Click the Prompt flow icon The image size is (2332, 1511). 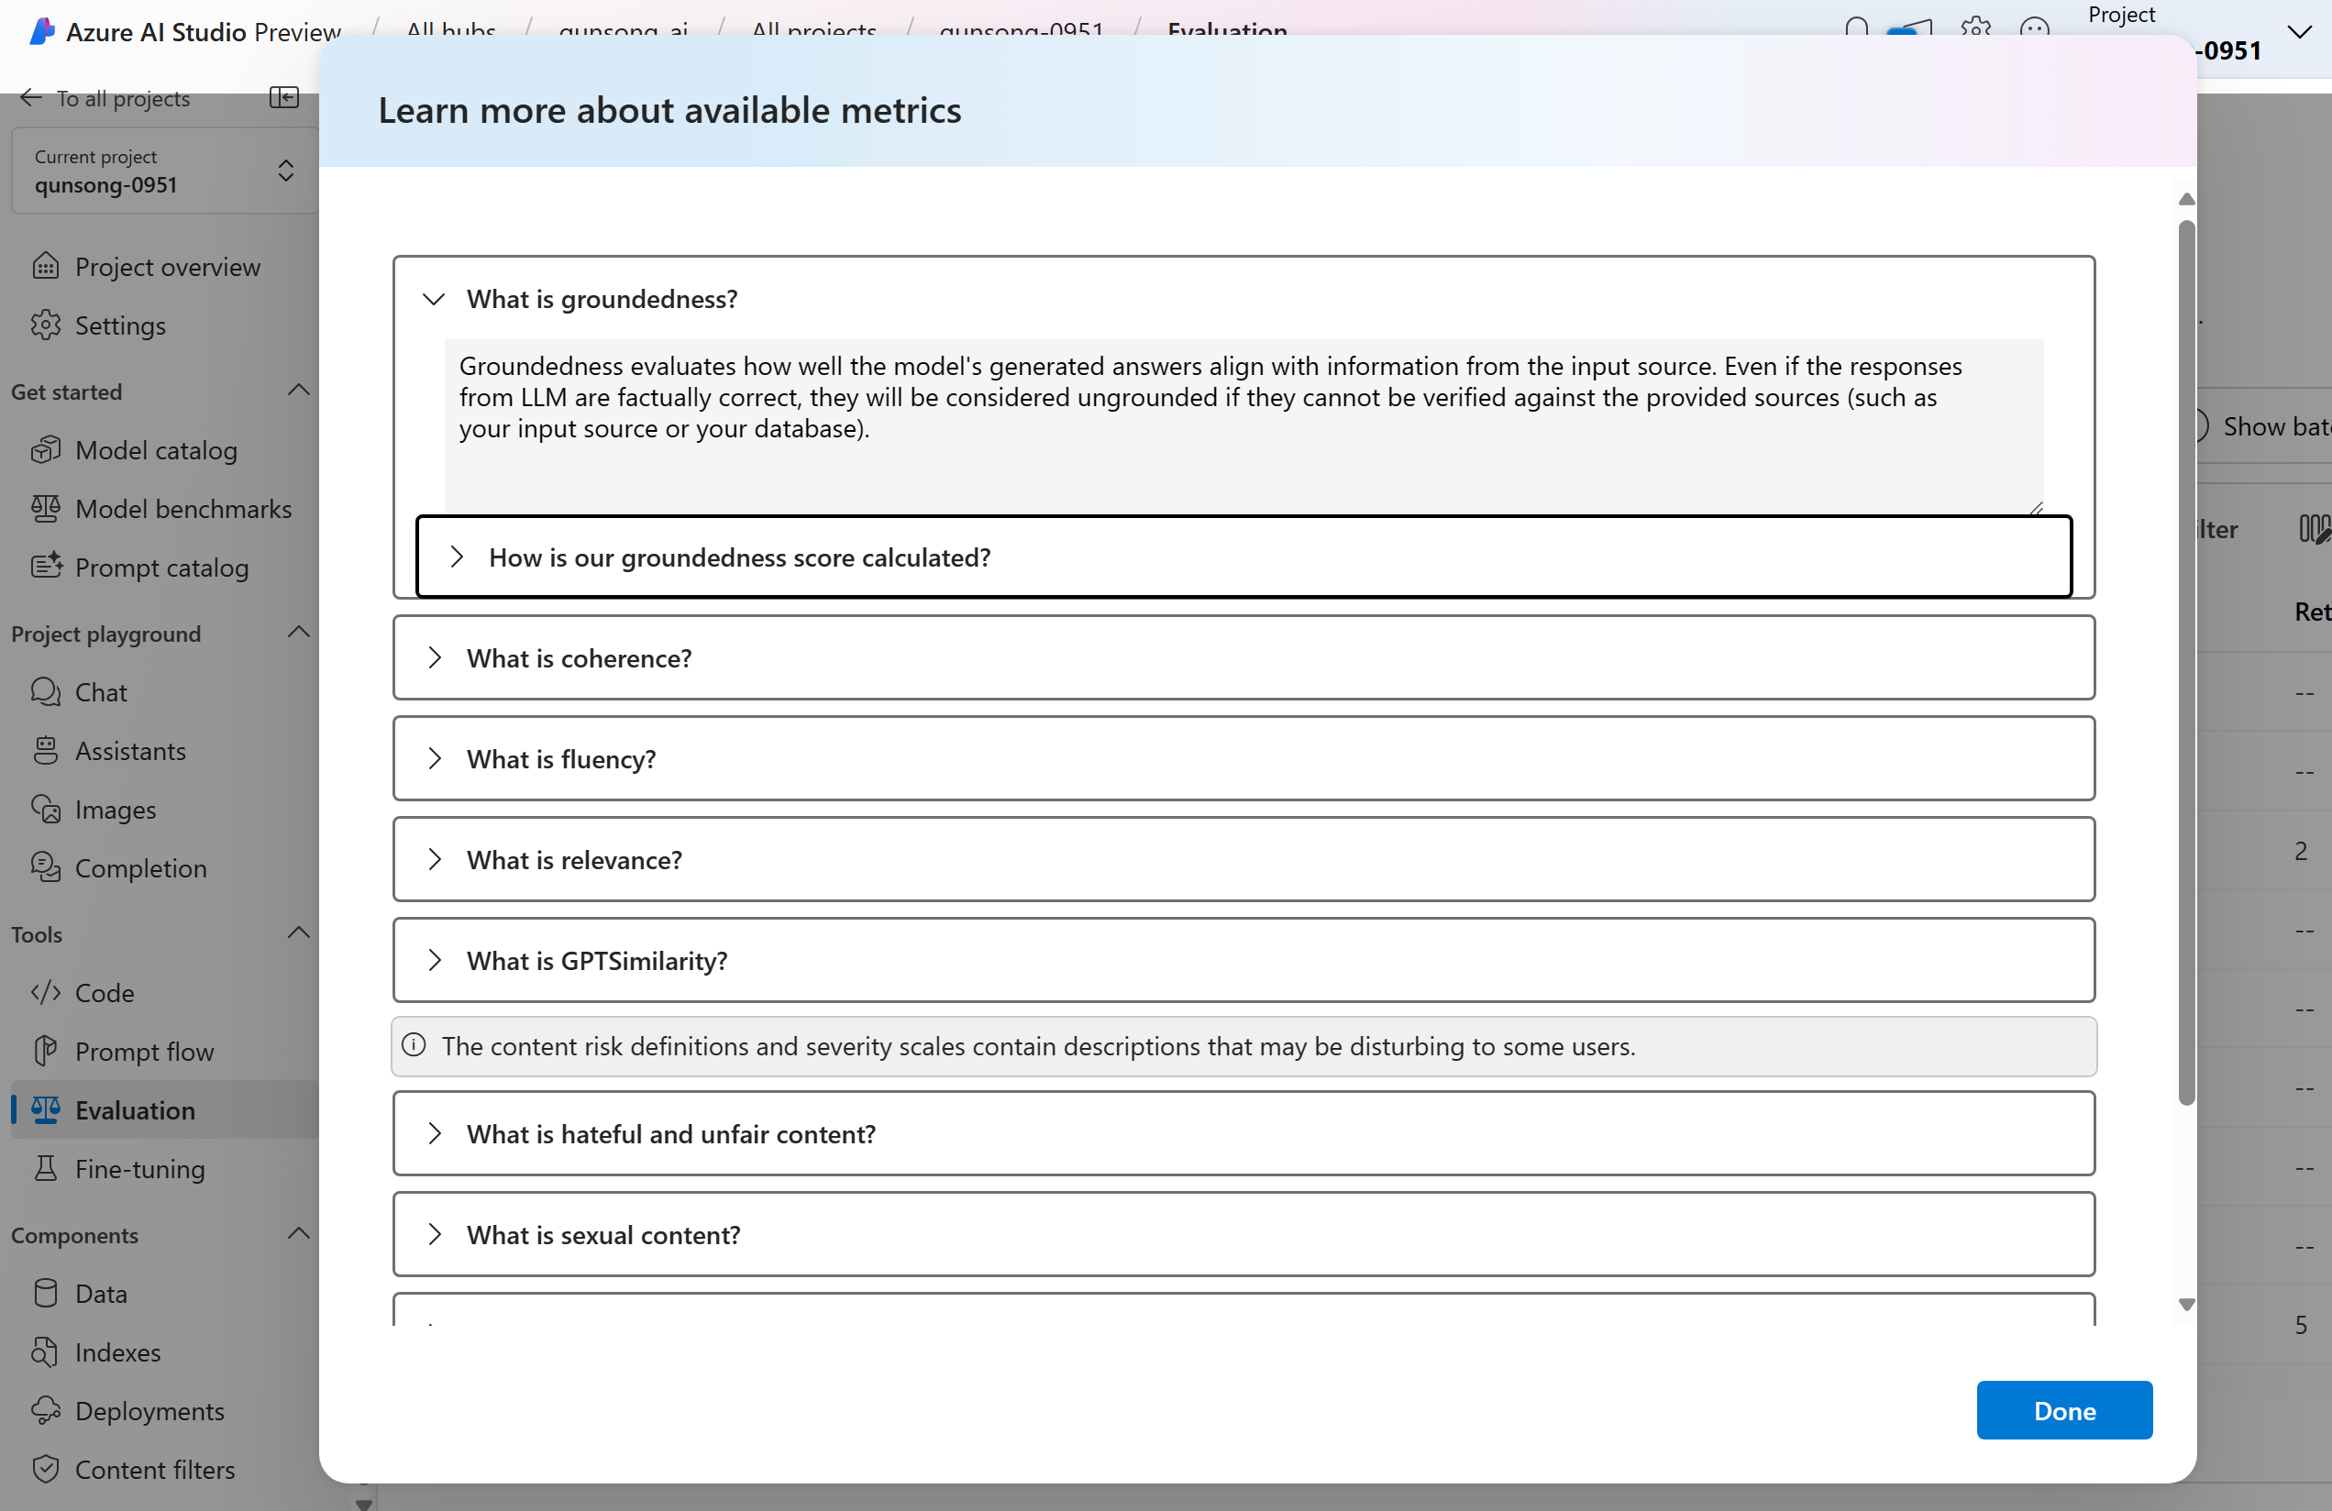tap(45, 1052)
